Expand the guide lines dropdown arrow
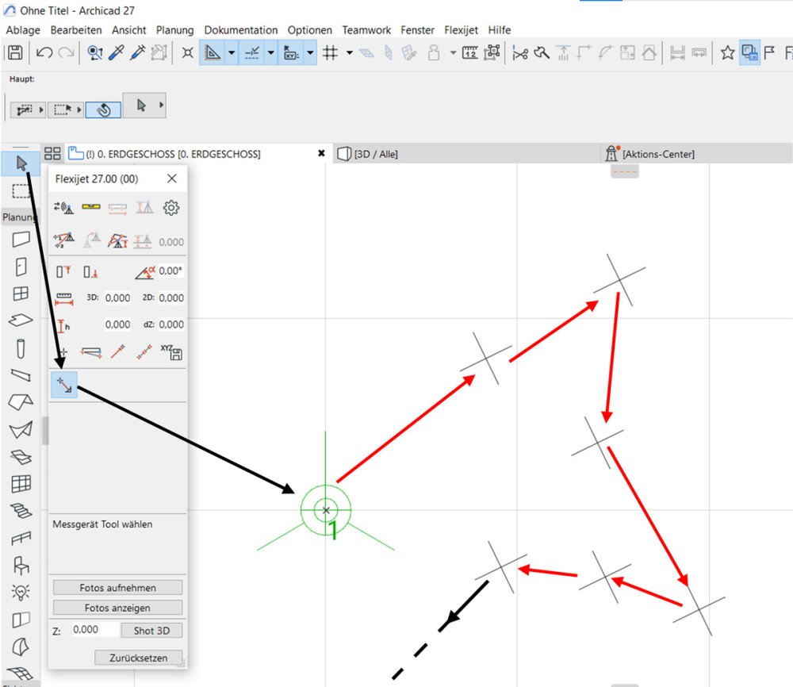Screen dimensions: 793x687 click(x=232, y=53)
